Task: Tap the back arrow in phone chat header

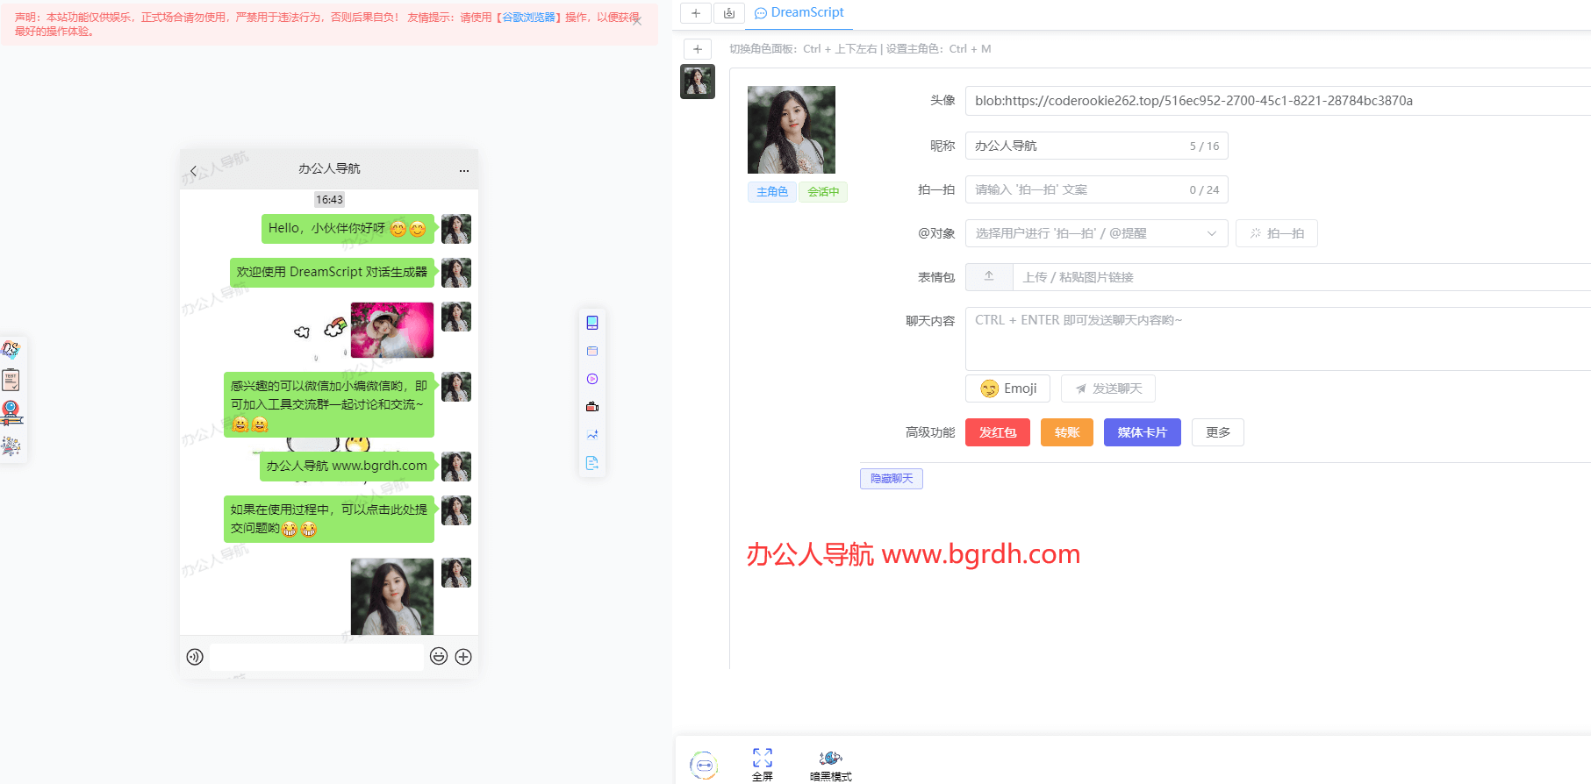Action: tap(194, 171)
